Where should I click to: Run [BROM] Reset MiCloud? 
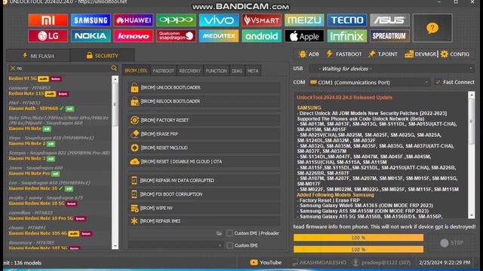click(x=204, y=148)
